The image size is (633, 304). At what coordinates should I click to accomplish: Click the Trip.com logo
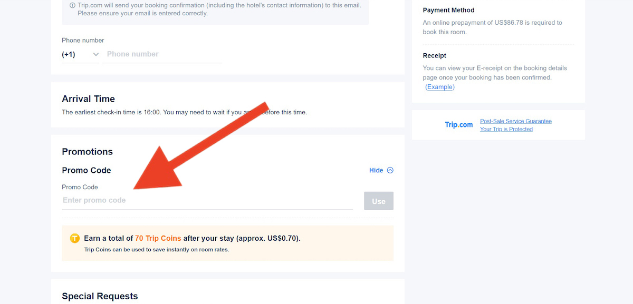tap(459, 125)
